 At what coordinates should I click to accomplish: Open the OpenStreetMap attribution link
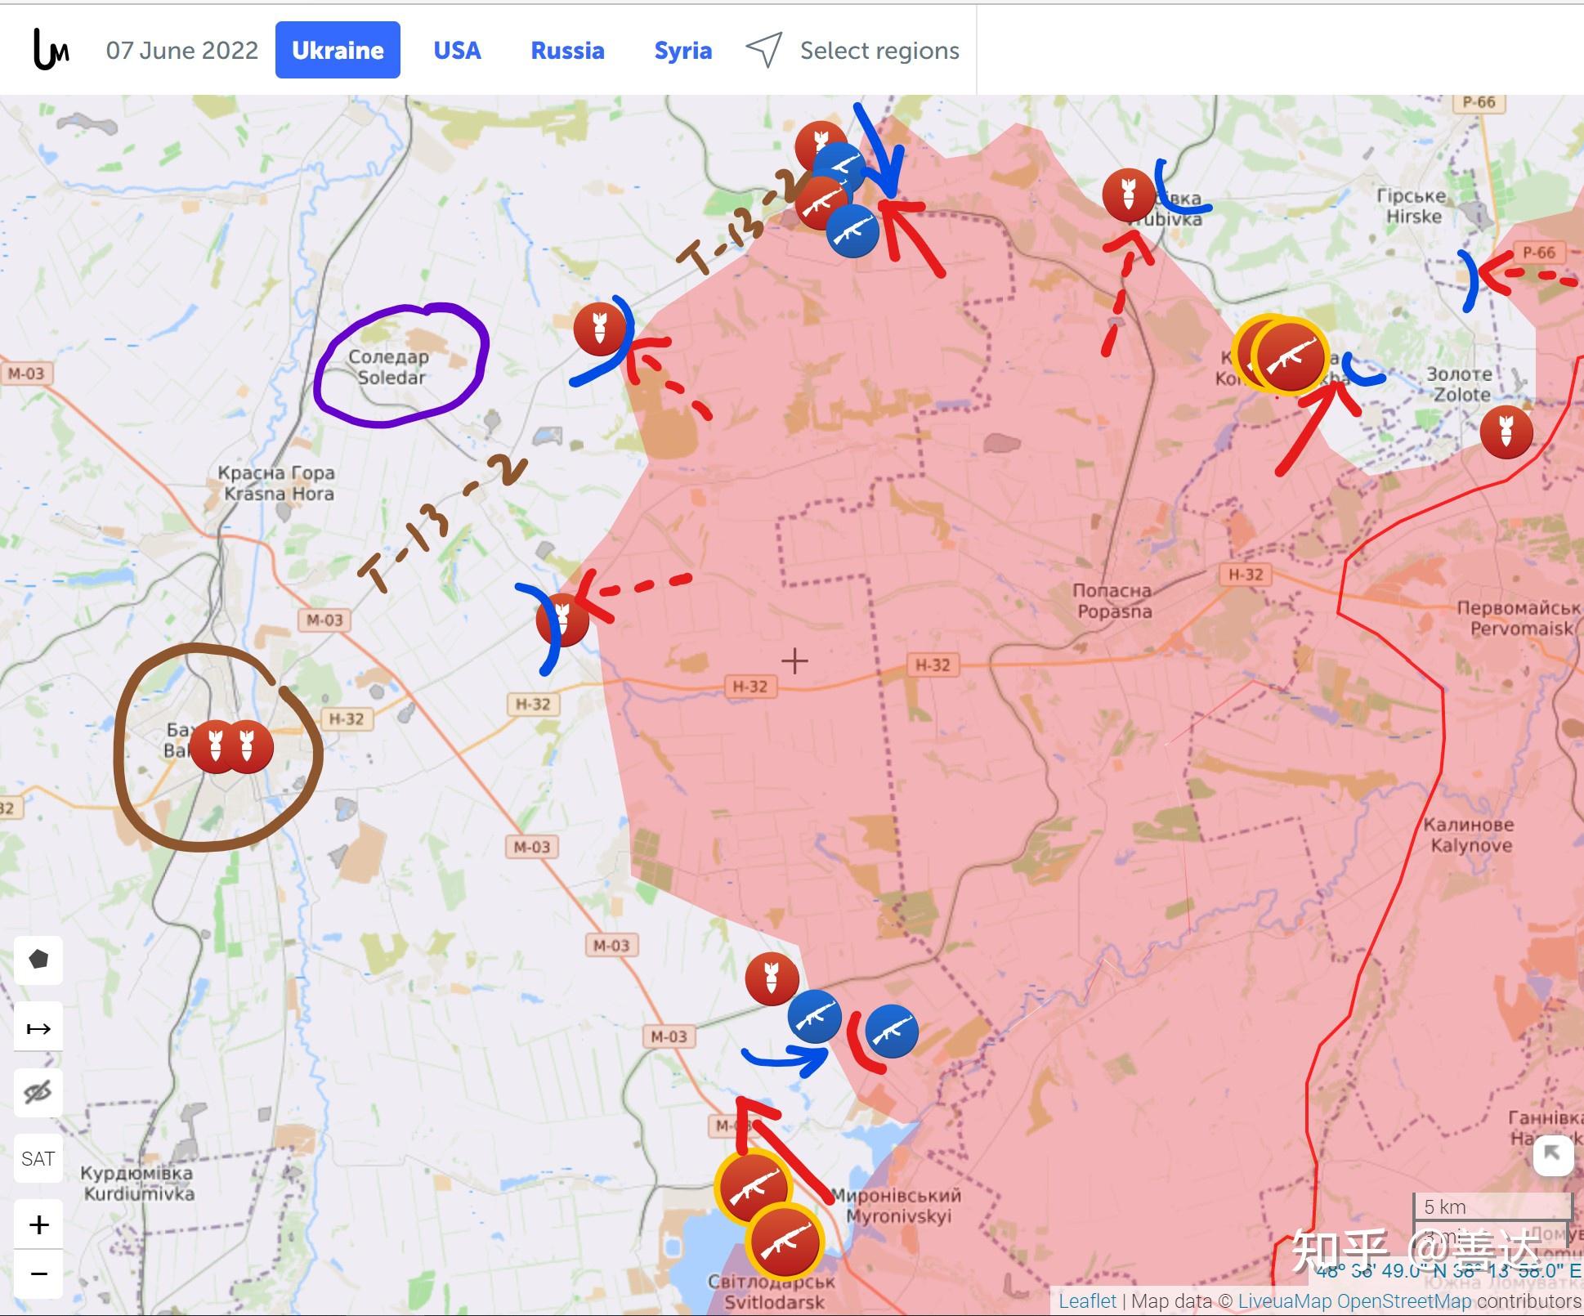pos(1406,1300)
